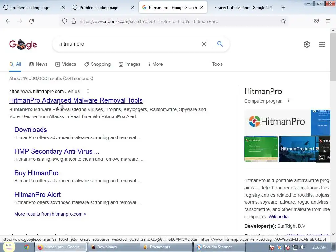Open the HitmanPro Alert sitelink
The width and height of the screenshot is (336, 252).
37,194
